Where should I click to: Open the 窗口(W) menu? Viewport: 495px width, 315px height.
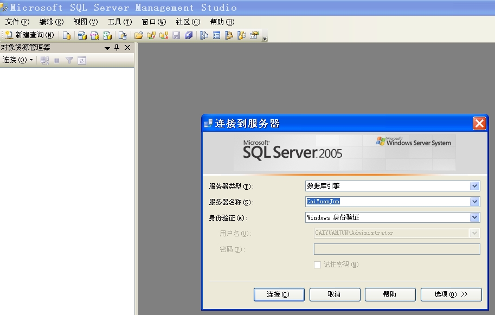click(x=154, y=22)
